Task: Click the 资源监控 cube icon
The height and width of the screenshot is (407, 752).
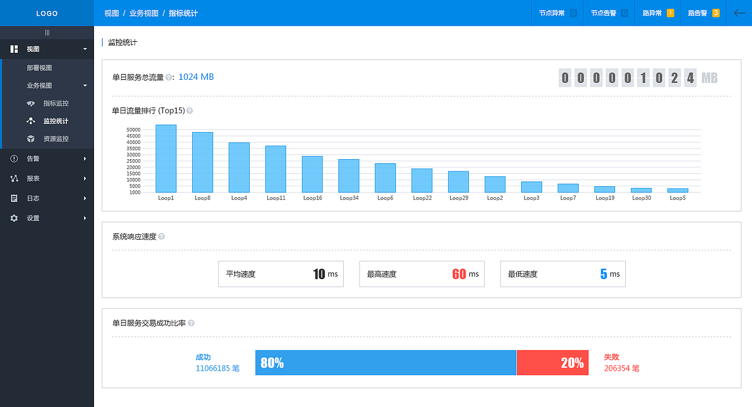Action: point(31,139)
